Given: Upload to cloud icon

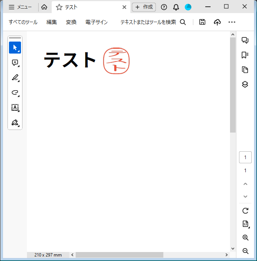Looking at the screenshot, I should click(217, 22).
